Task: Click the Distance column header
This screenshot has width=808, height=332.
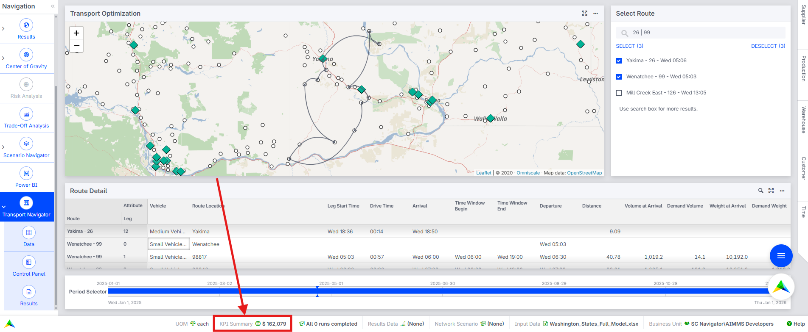Action: (x=592, y=206)
